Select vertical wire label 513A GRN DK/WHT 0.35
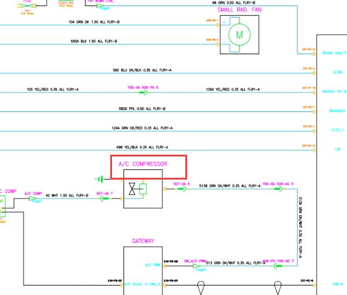The width and height of the screenshot is (347, 295). tap(300, 227)
